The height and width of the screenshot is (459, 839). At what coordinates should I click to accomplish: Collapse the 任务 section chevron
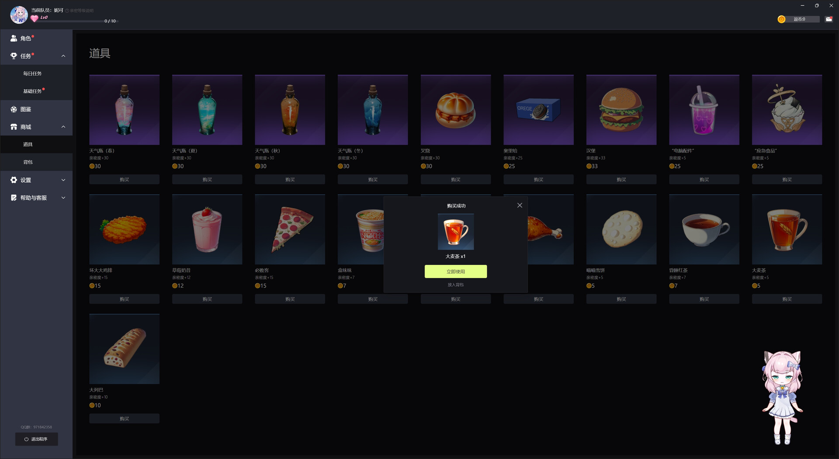63,56
